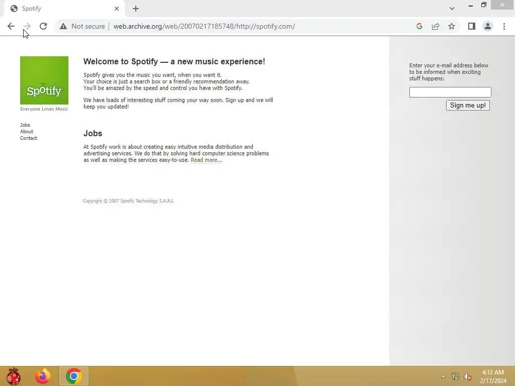Follow the Read more... link

coord(206,160)
